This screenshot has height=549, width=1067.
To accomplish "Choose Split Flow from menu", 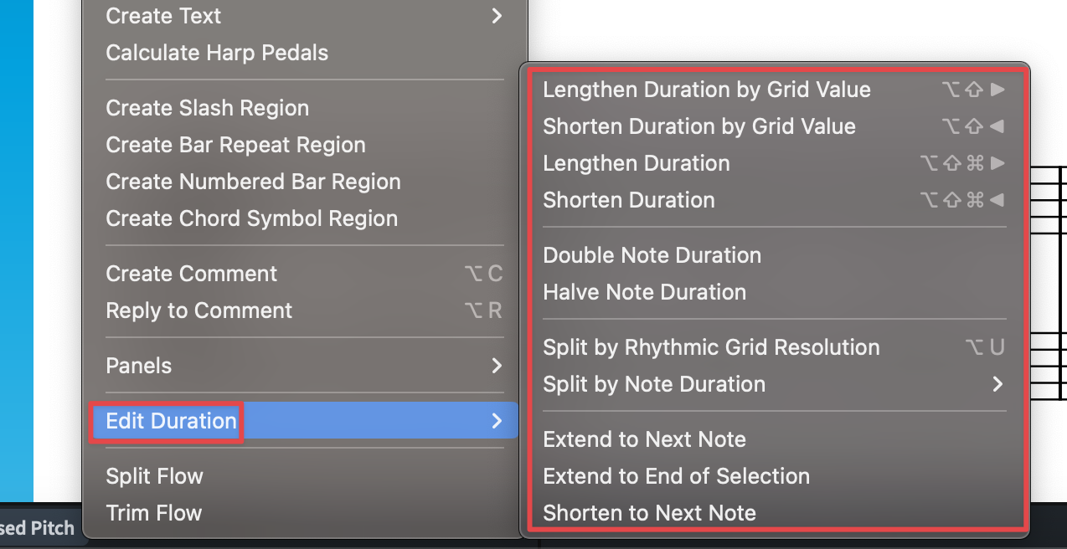I will (x=154, y=476).
